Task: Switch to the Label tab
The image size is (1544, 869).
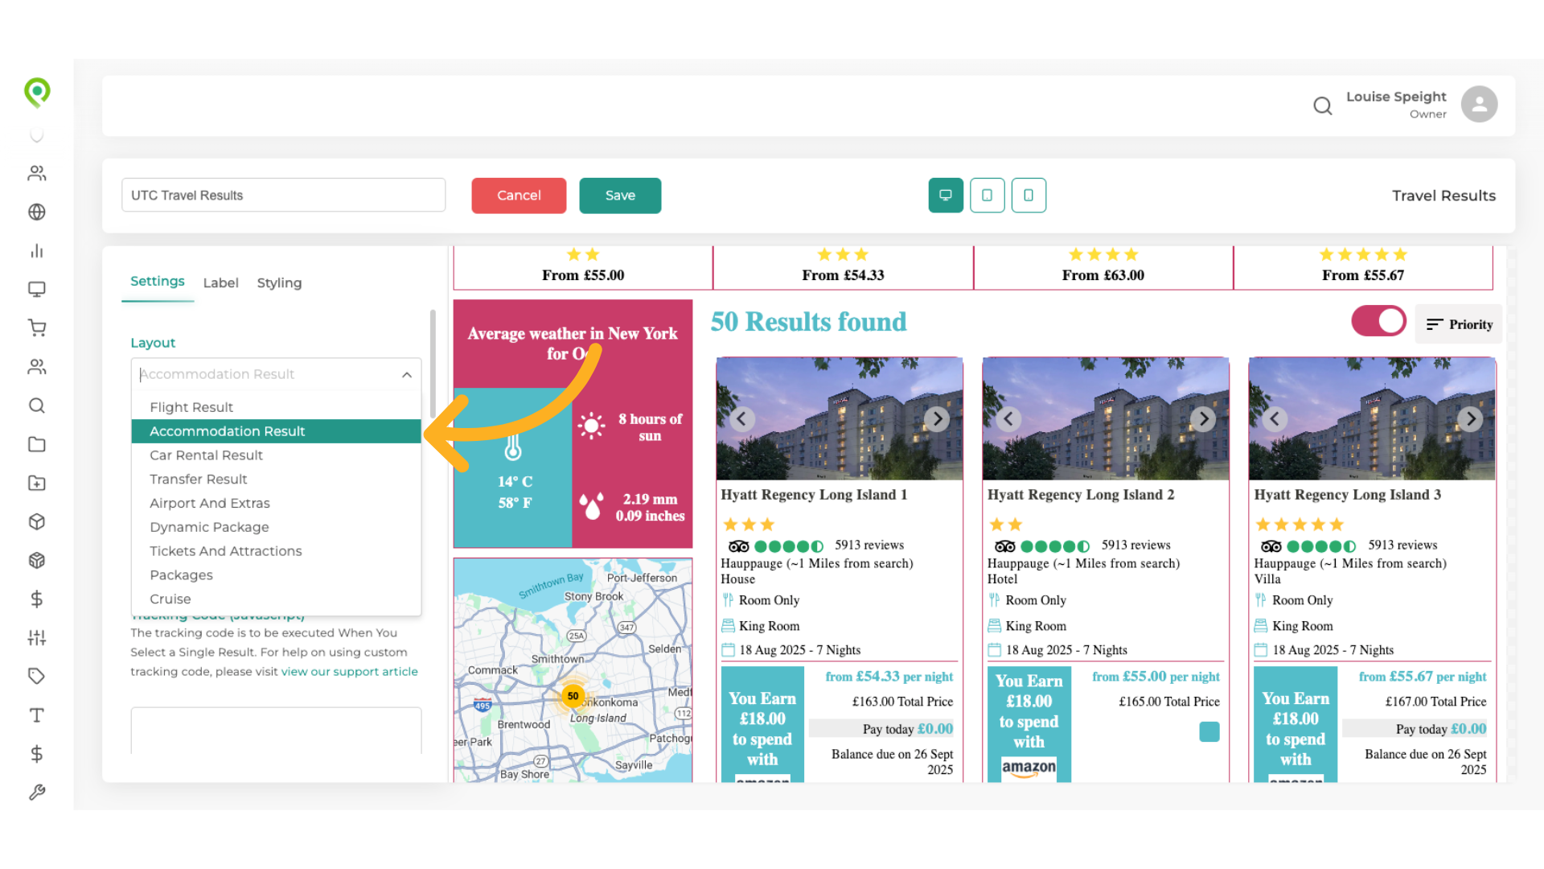Action: pyautogui.click(x=220, y=283)
